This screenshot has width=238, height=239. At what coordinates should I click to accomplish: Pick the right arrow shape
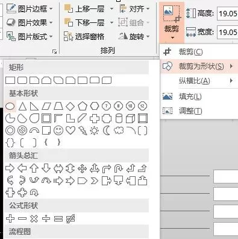(x=10, y=168)
